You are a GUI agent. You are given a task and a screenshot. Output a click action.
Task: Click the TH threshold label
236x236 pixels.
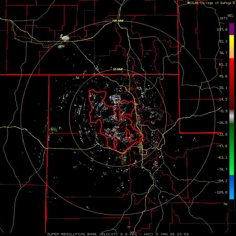click(x=225, y=204)
